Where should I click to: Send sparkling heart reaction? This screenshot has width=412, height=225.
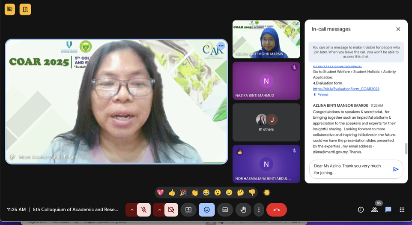[x=160, y=193]
